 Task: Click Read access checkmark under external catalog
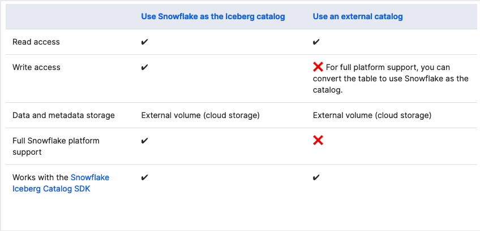pos(316,42)
